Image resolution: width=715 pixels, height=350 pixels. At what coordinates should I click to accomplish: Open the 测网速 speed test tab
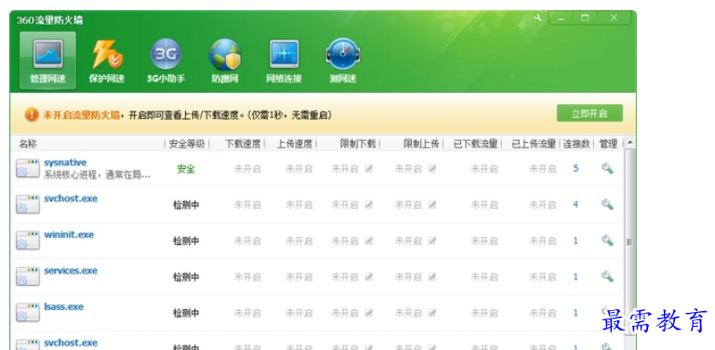tap(343, 60)
